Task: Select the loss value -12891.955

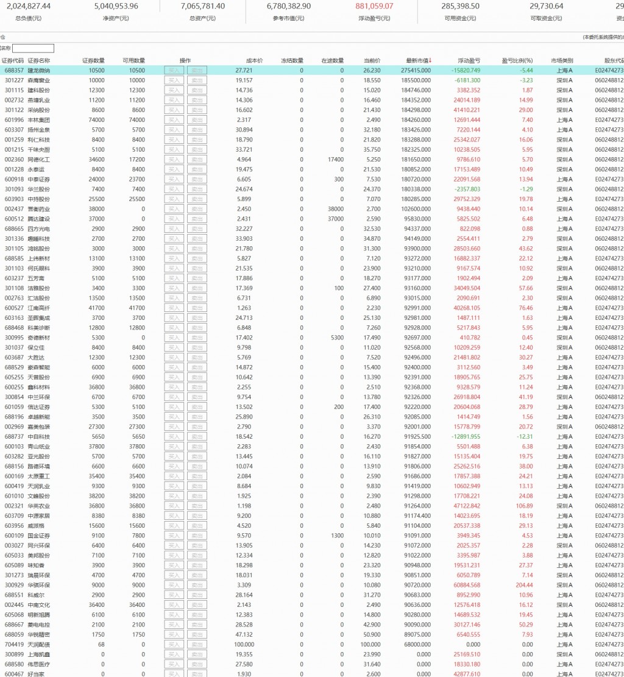Action: pyautogui.click(x=466, y=436)
